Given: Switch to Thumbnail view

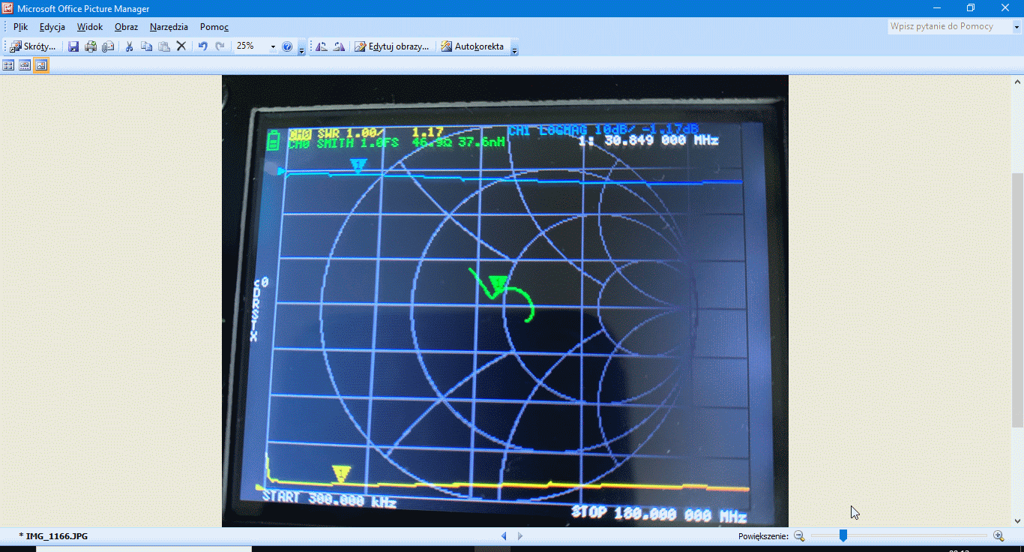Looking at the screenshot, I should coord(8,65).
